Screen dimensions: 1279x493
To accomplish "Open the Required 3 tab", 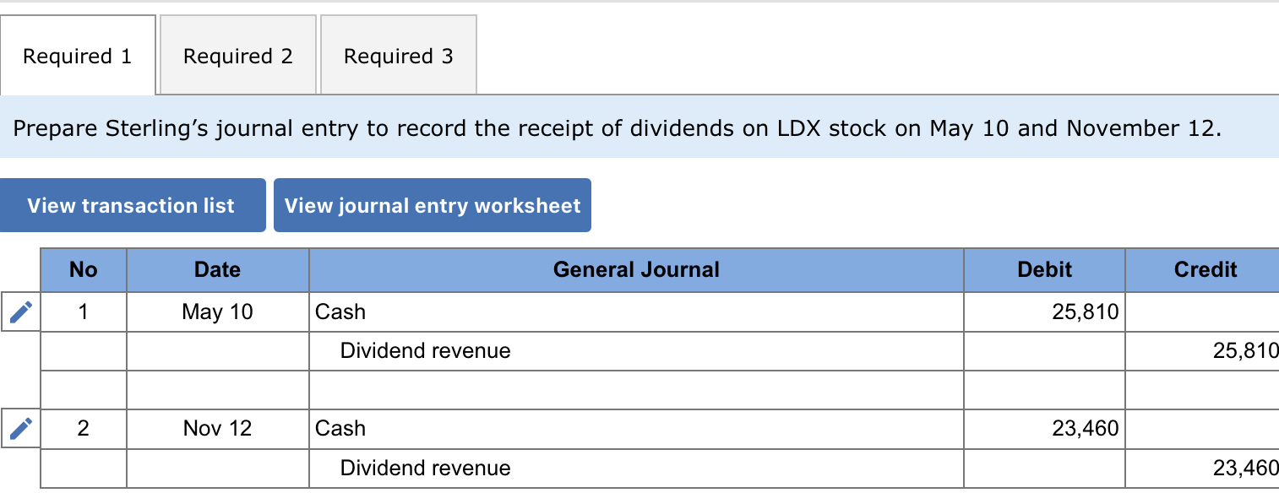I will pos(398,55).
